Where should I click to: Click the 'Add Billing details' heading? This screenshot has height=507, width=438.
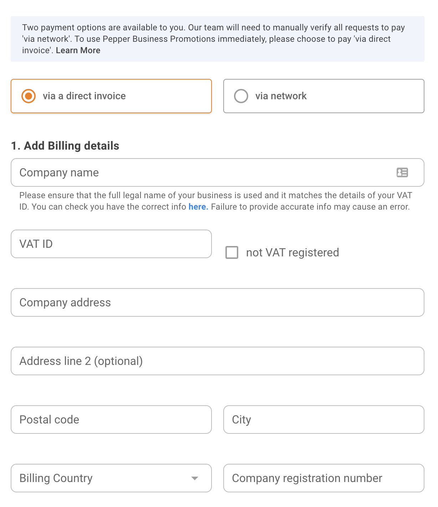click(x=65, y=146)
